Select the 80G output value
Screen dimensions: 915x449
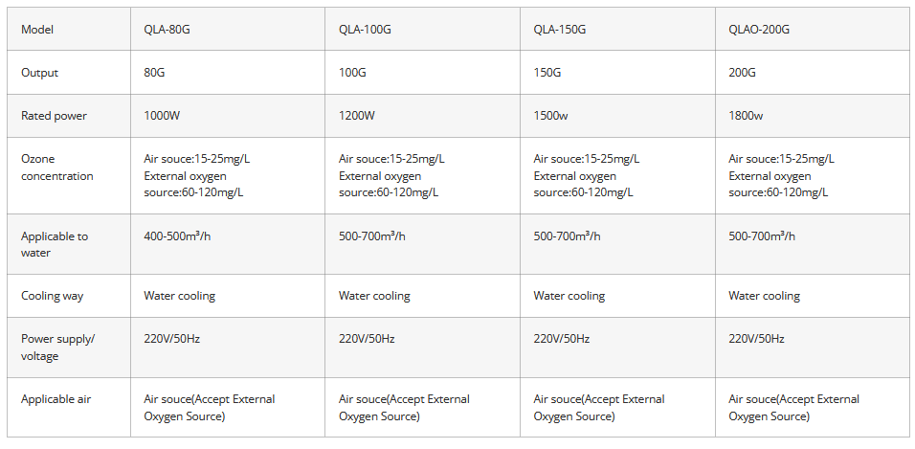[156, 73]
